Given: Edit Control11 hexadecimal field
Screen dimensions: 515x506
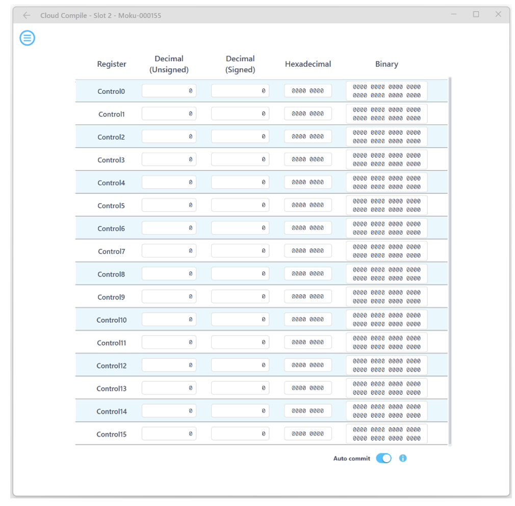Looking at the screenshot, I should click(308, 342).
